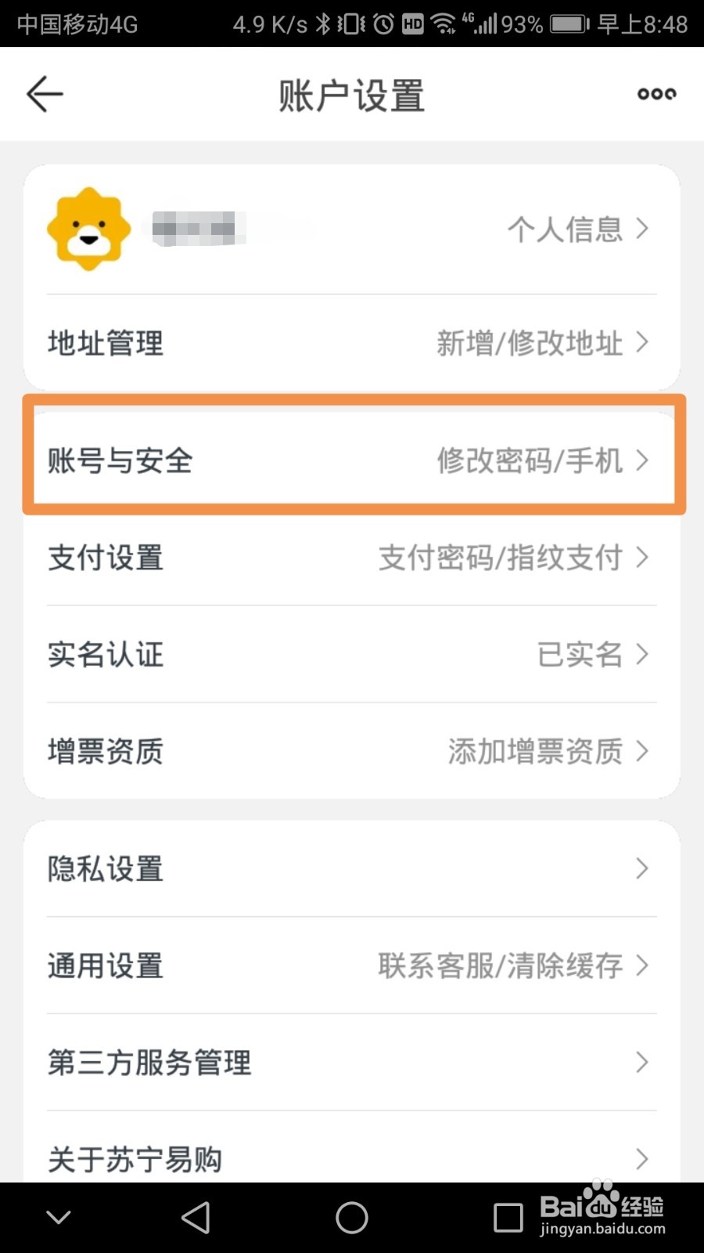Image resolution: width=704 pixels, height=1253 pixels.
Task: Expand 关于苏宁易购 row chevron
Action: coord(641,1159)
